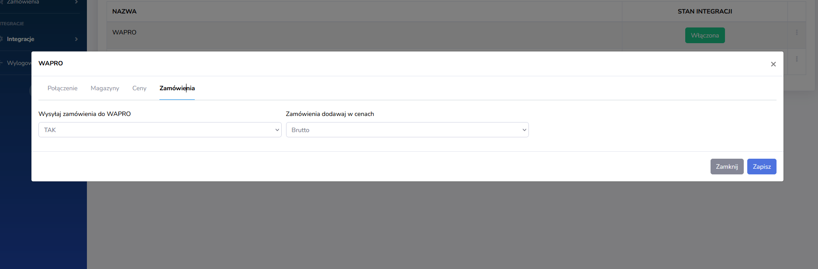Switch to the Połączenie tab
Image resolution: width=818 pixels, height=269 pixels.
point(62,88)
